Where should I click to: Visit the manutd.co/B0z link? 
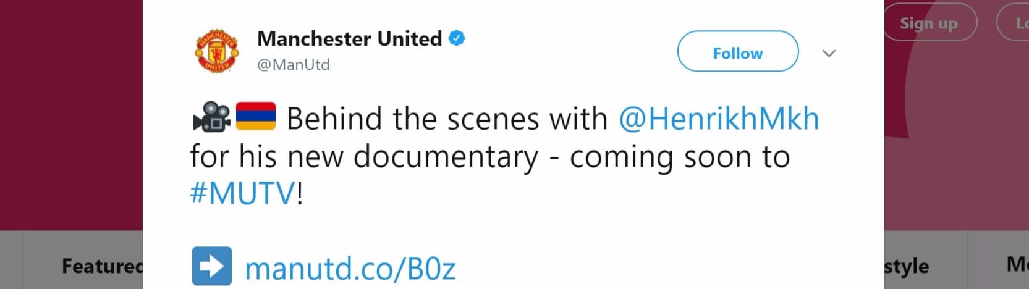click(350, 269)
